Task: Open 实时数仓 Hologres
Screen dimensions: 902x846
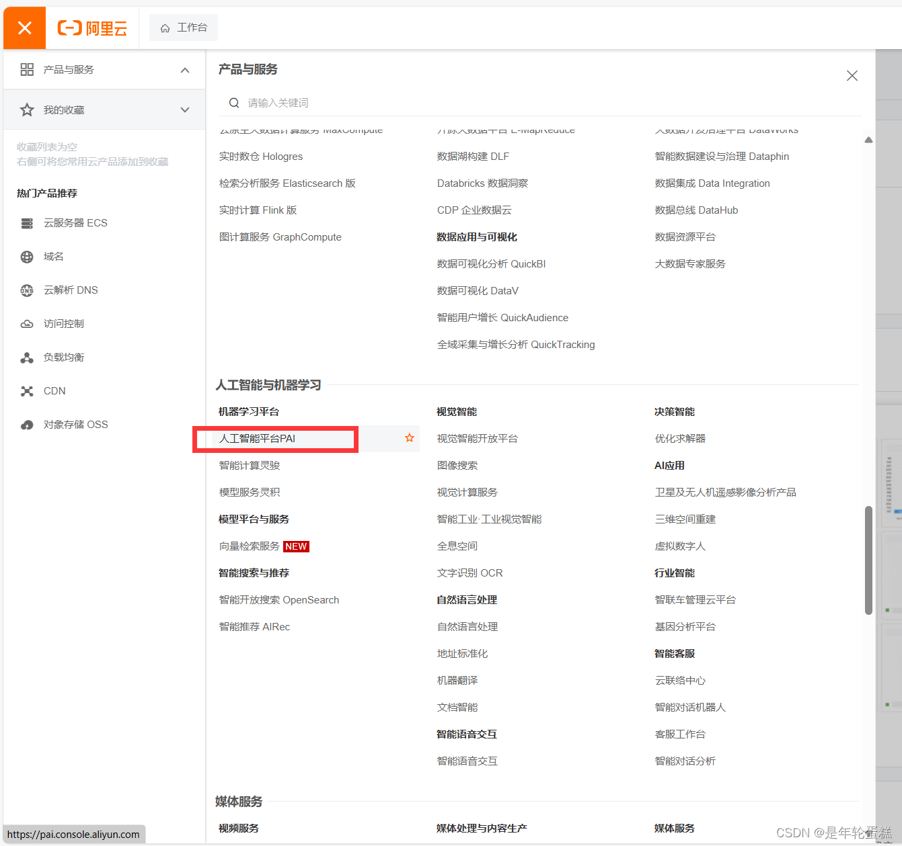Action: coord(261,157)
